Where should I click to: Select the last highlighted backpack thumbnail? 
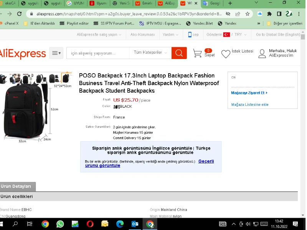click(x=66, y=78)
